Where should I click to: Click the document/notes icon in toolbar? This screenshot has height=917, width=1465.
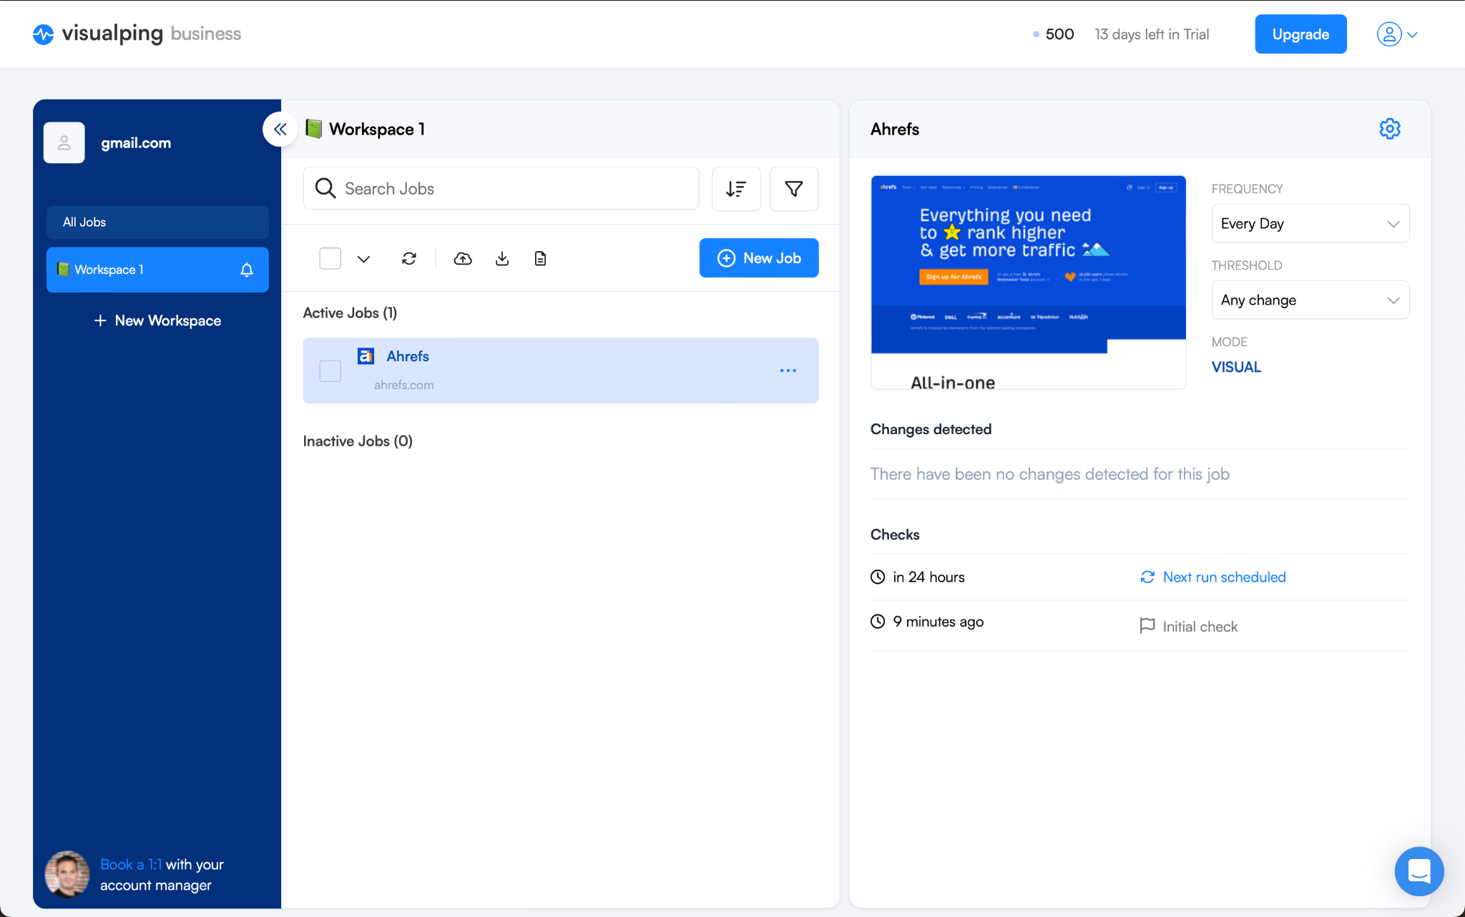(x=540, y=258)
